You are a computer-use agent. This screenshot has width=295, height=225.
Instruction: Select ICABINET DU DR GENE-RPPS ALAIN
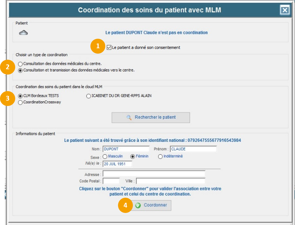tap(88, 96)
